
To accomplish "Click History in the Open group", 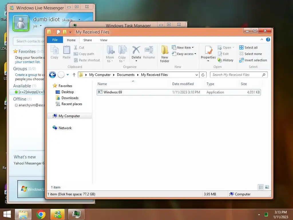I will pos(225,60).
